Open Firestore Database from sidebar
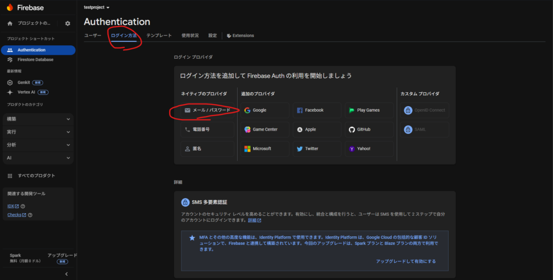Screen dimensions: 553x280 35,60
